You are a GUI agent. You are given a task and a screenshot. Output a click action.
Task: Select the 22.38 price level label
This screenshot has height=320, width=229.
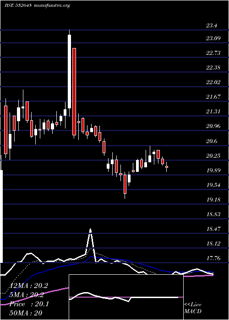point(213,67)
